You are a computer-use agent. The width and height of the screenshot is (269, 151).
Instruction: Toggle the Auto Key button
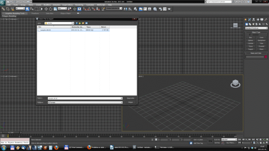click(x=217, y=140)
